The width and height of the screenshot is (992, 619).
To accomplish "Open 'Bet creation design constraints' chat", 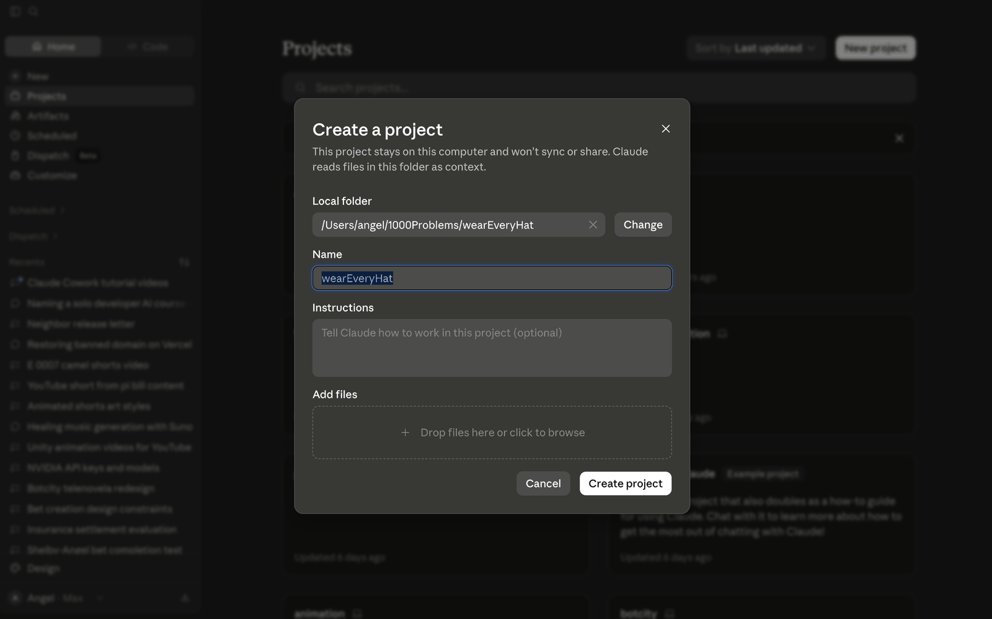I will [x=99, y=509].
